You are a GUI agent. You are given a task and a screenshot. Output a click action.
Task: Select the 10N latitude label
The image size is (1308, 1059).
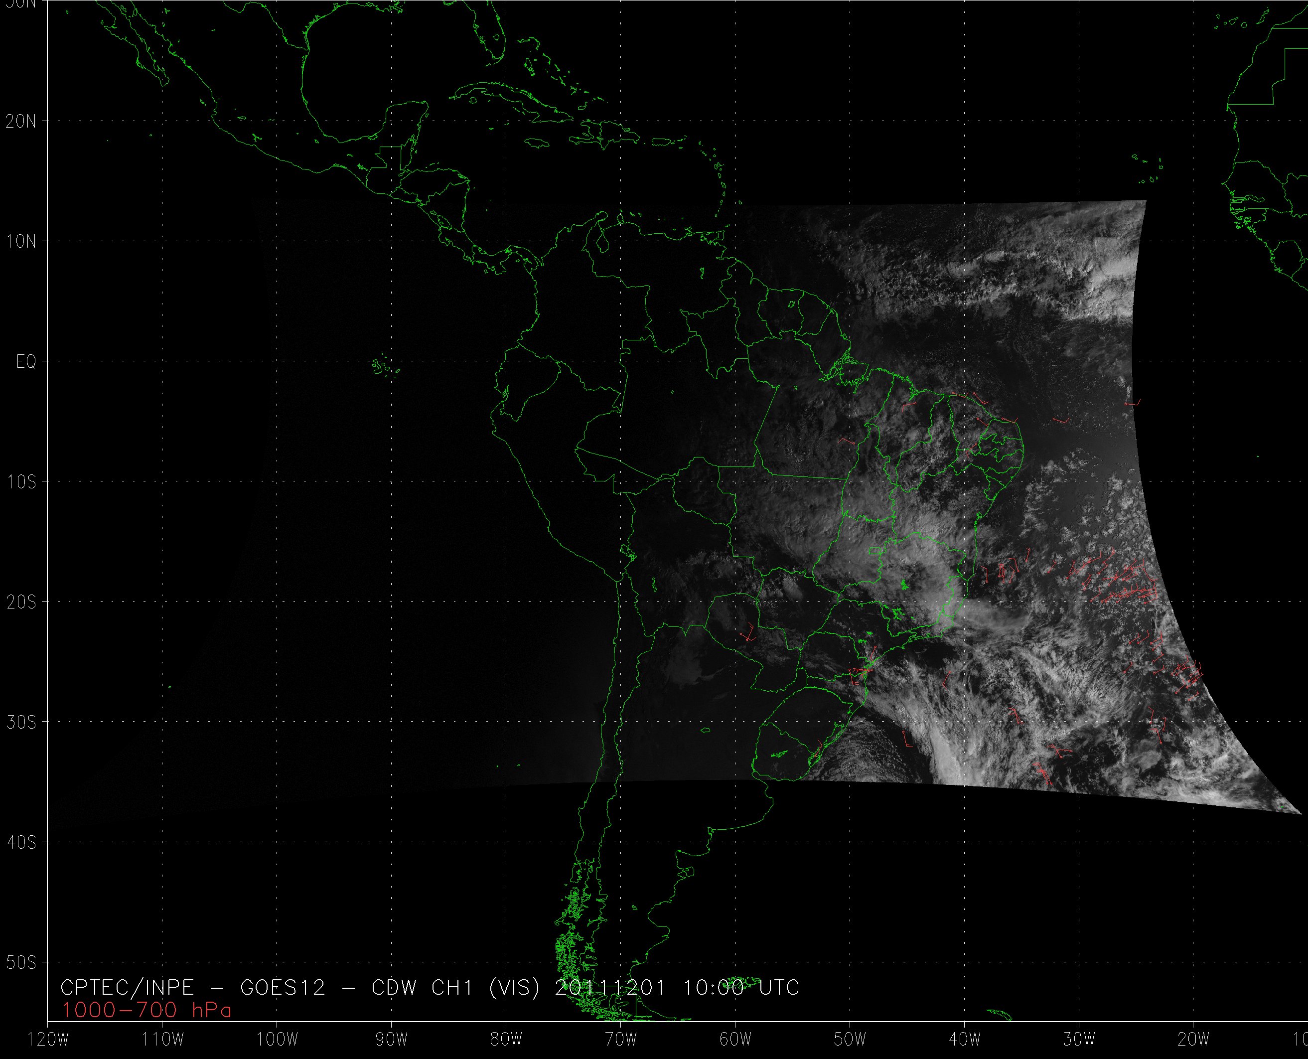21,242
